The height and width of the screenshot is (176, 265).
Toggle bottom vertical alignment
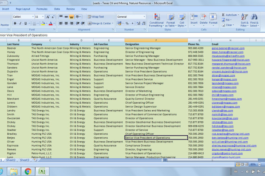pos(71,17)
